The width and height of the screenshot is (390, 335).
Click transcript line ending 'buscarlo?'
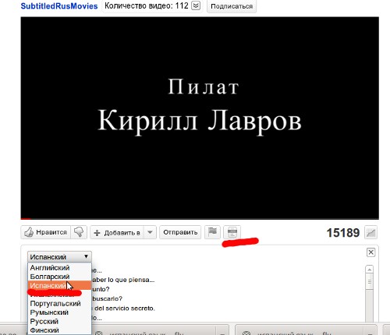pos(107,298)
